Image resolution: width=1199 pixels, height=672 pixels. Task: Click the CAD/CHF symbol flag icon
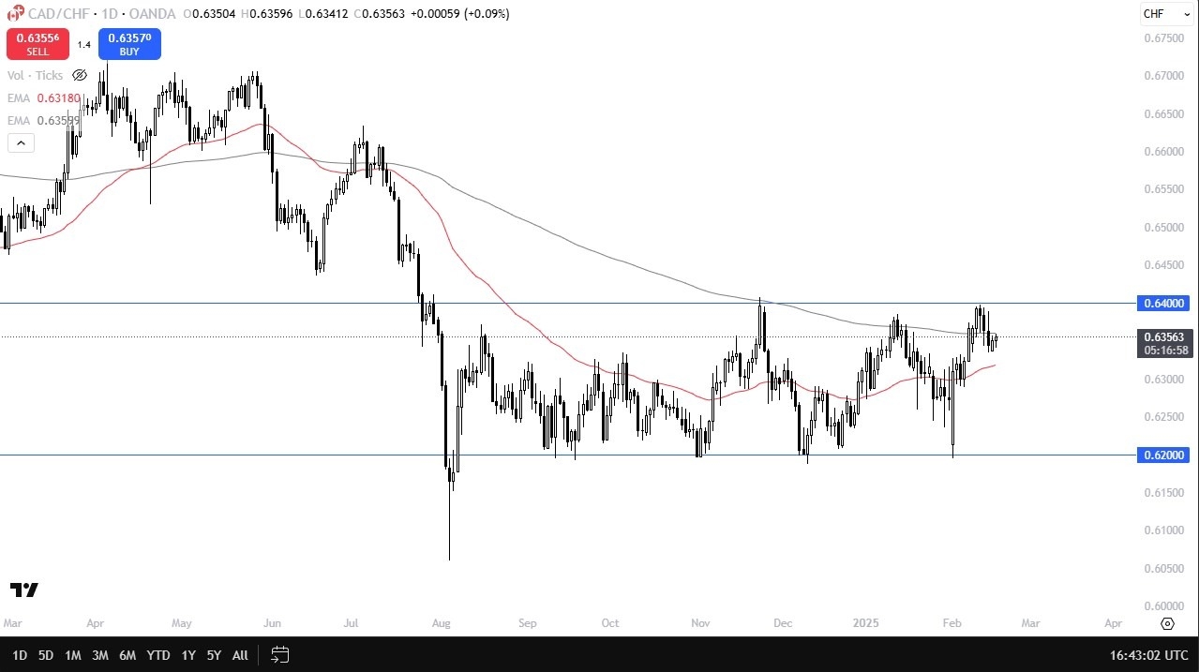(16, 13)
